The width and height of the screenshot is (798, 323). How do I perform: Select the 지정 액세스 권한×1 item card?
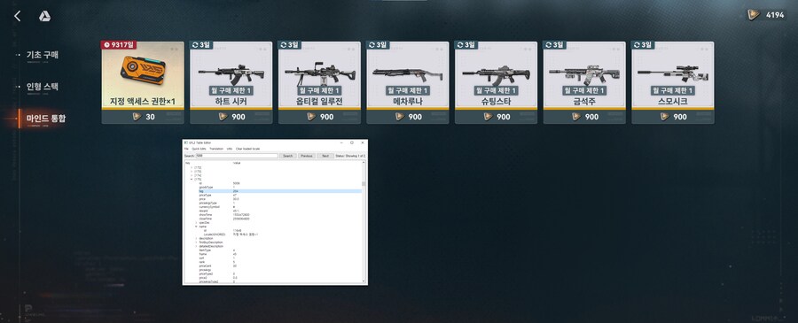point(143,82)
